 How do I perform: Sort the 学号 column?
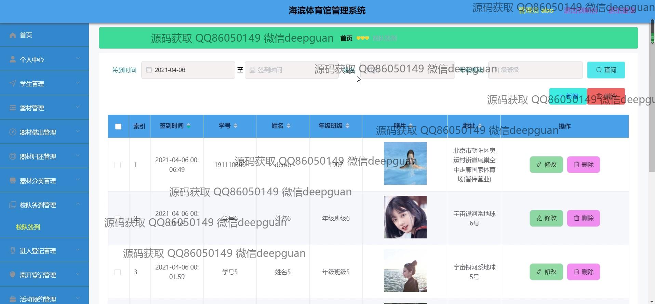click(x=235, y=126)
